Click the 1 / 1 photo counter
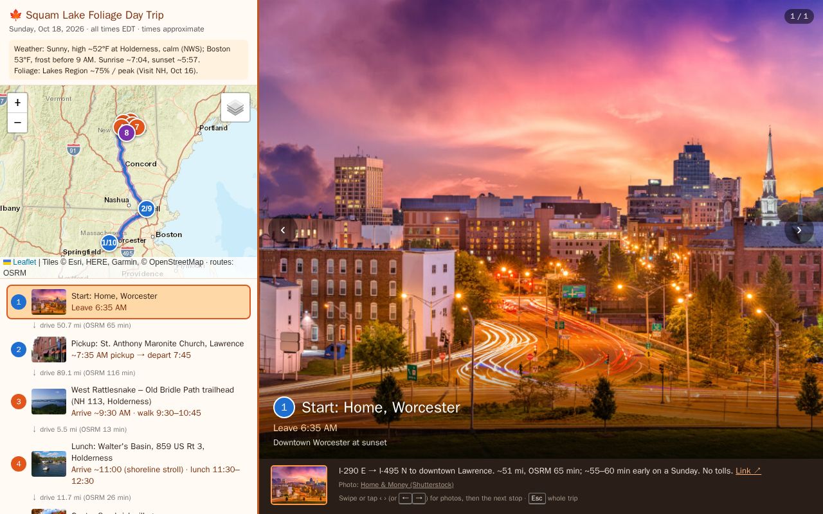This screenshot has width=823, height=514. click(799, 16)
